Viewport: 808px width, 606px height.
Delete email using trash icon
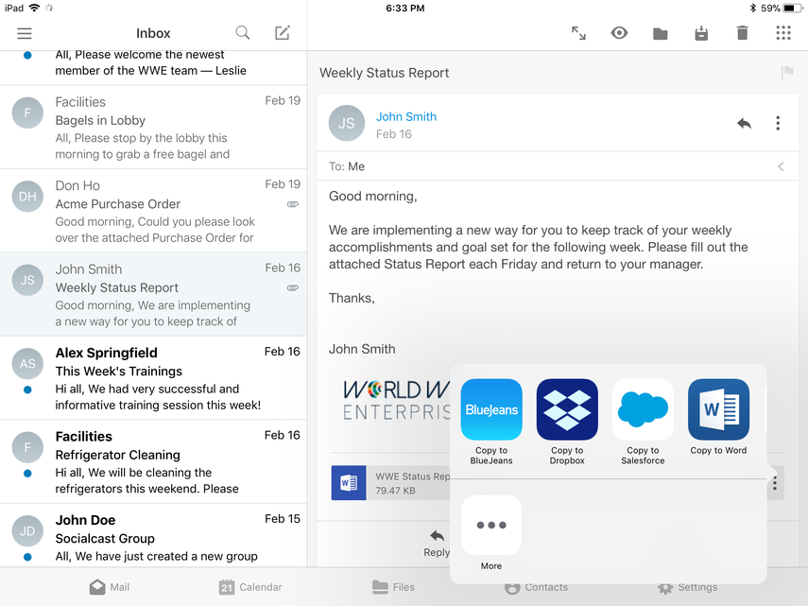coord(742,33)
